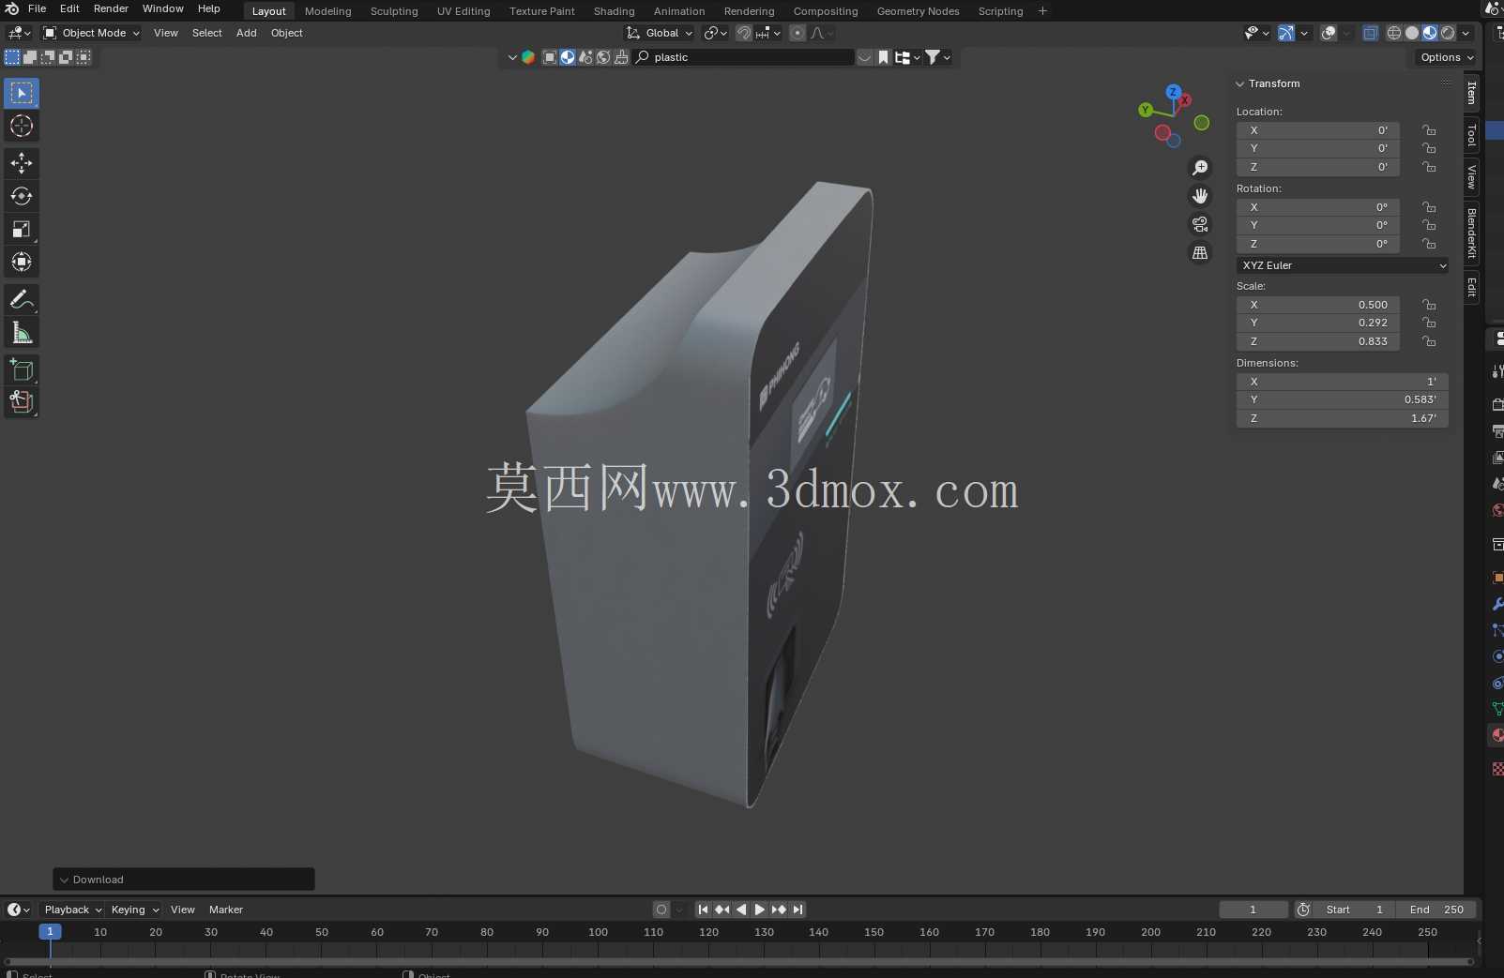The height and width of the screenshot is (978, 1504).
Task: Switch to wireframe viewport shading
Action: coord(1394,33)
